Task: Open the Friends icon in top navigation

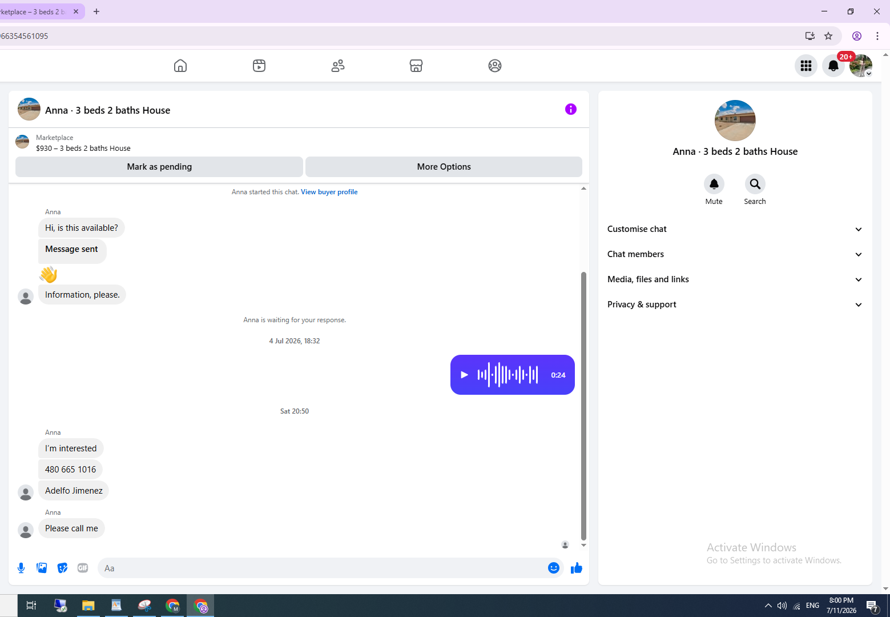Action: [338, 66]
